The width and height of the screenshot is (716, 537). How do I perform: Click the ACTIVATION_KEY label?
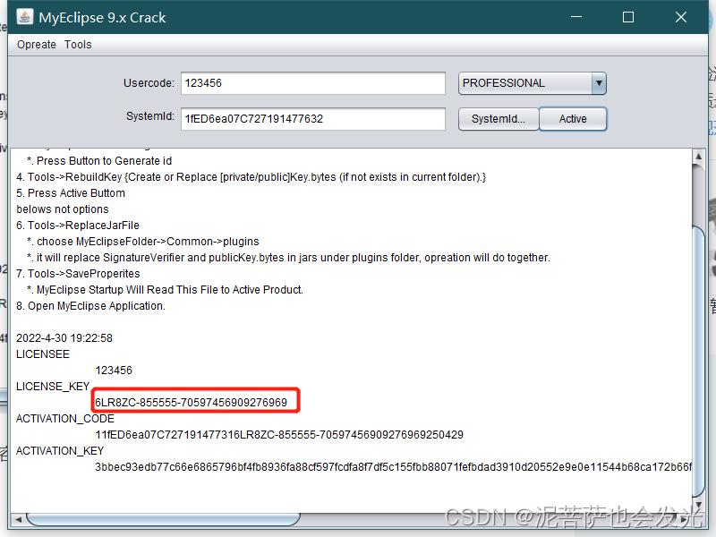click(60, 451)
